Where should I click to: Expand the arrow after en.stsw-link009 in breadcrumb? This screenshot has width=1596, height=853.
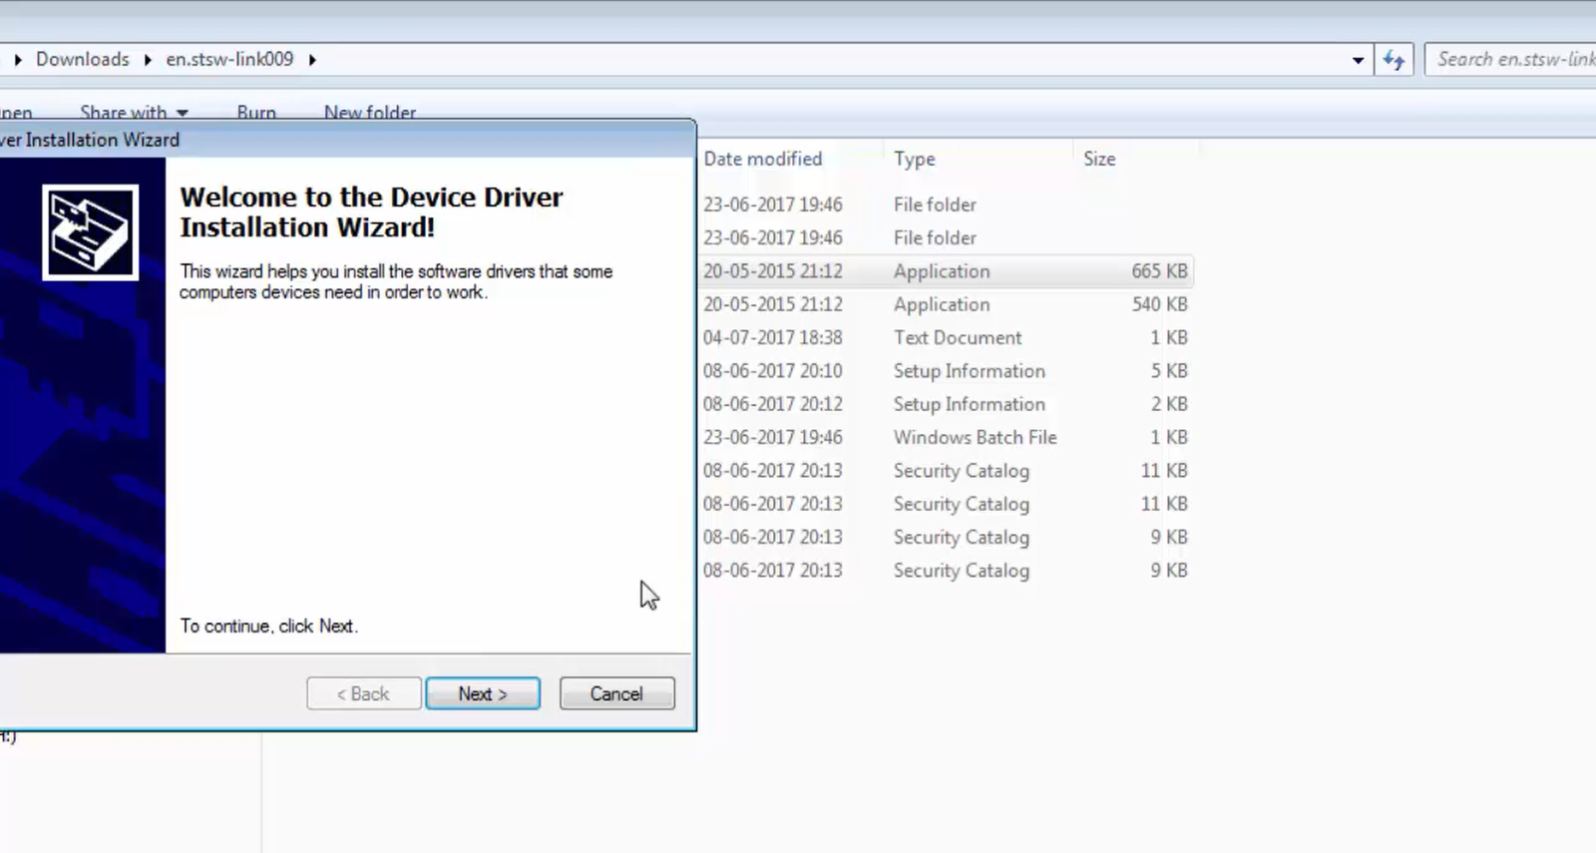click(312, 60)
